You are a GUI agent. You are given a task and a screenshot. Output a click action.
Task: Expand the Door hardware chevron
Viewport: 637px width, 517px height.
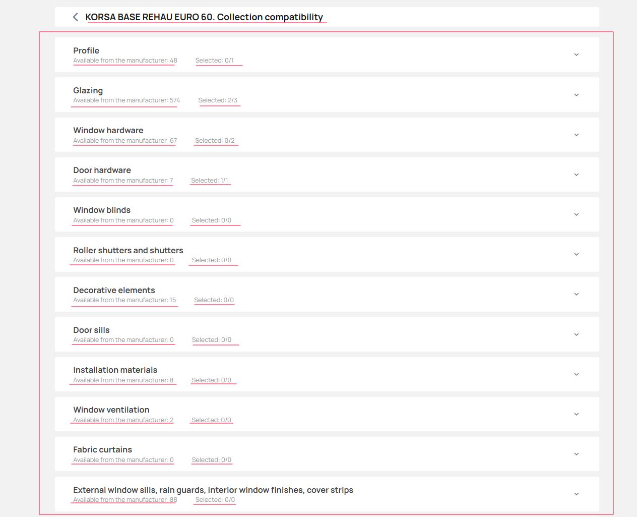[x=577, y=175]
